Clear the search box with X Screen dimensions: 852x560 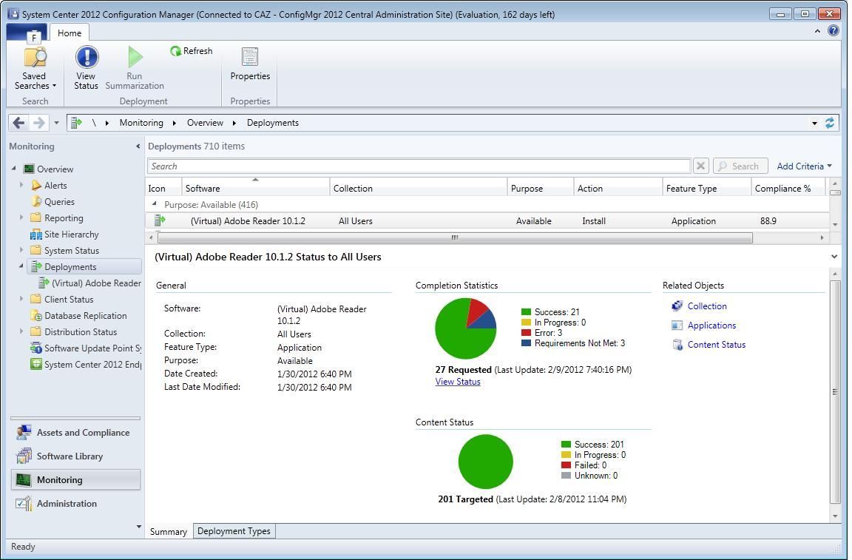701,166
